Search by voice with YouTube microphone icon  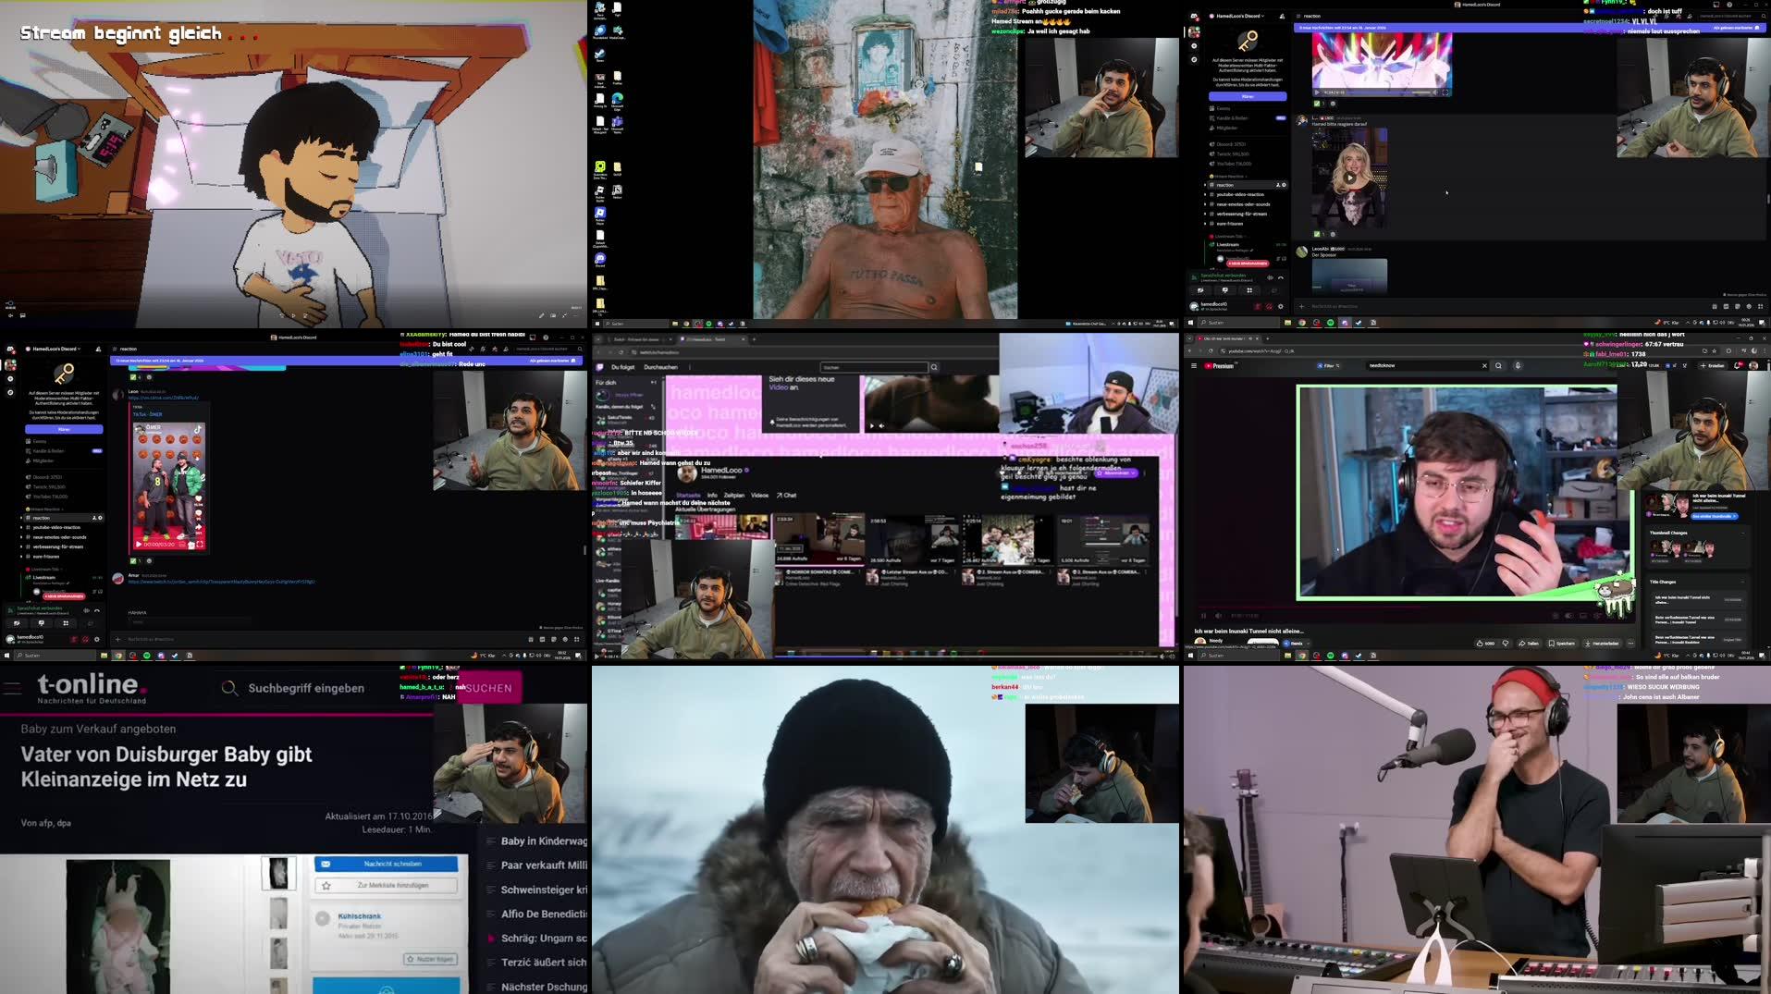(1518, 365)
